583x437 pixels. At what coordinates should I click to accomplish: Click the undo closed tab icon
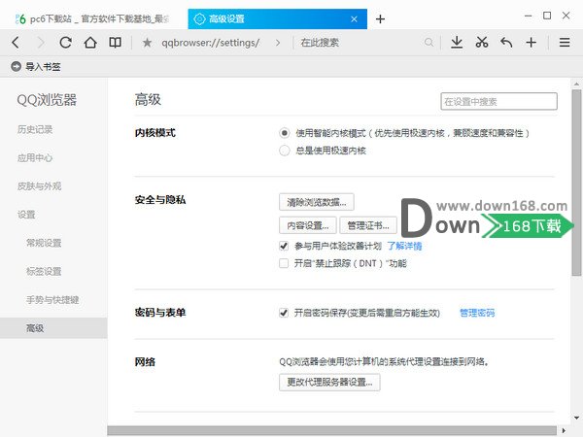click(x=506, y=43)
